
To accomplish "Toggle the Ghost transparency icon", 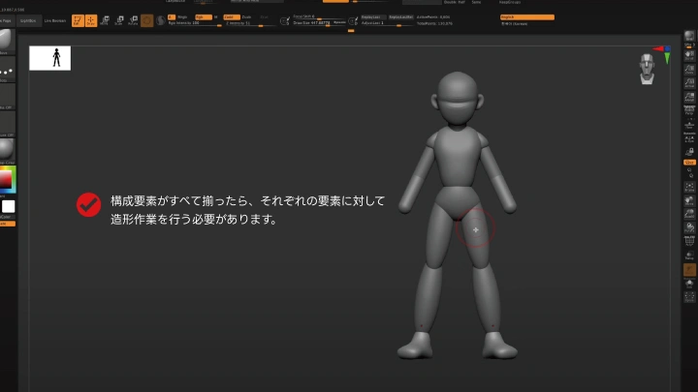I will point(689,270).
